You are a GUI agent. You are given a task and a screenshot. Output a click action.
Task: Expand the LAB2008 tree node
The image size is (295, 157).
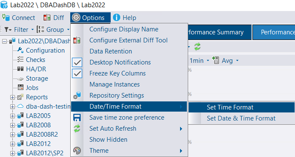[12, 125]
